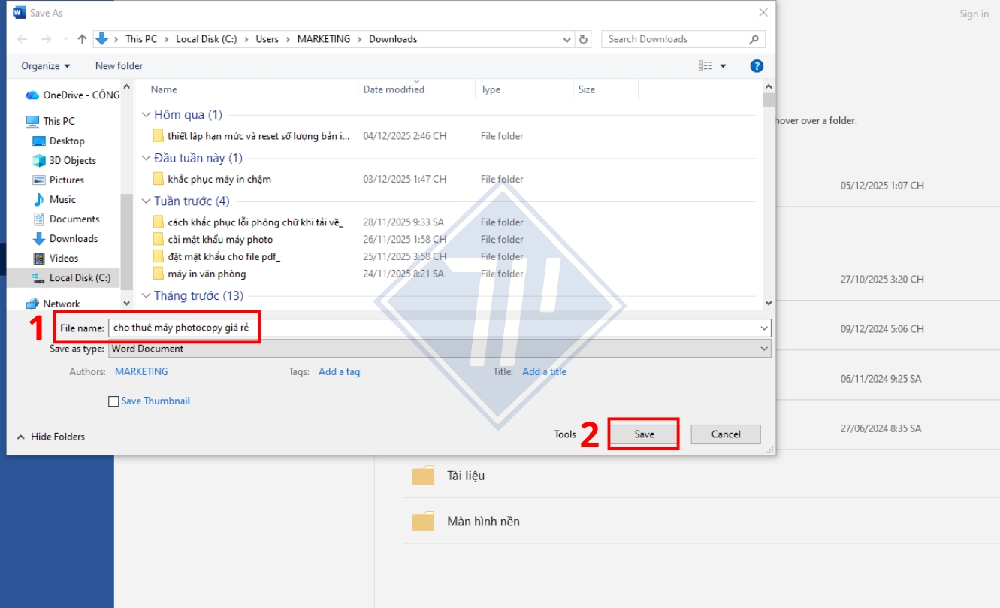Click the search magnifier icon
Screen dimensions: 1000x608
(x=754, y=39)
